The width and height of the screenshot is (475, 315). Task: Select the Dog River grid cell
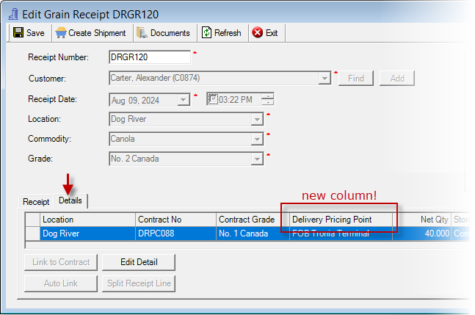[87, 233]
